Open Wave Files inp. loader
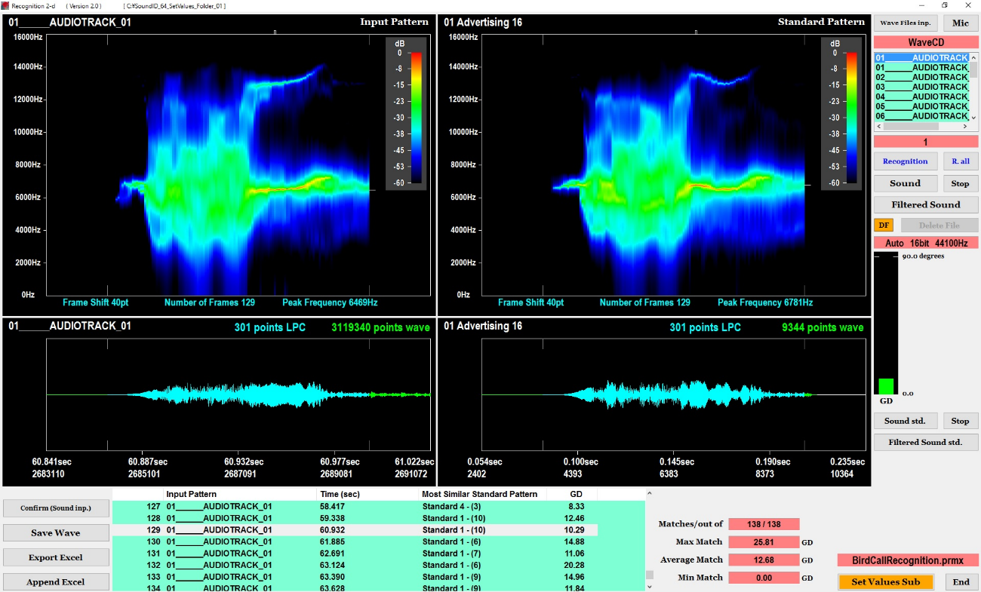The width and height of the screenshot is (981, 592). [906, 23]
